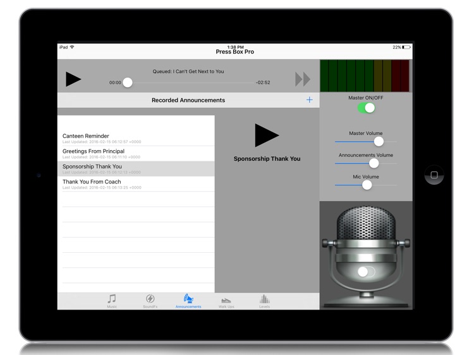Click the song playback position knob
Image resolution: width=474 pixels, height=355 pixels.
(x=128, y=83)
